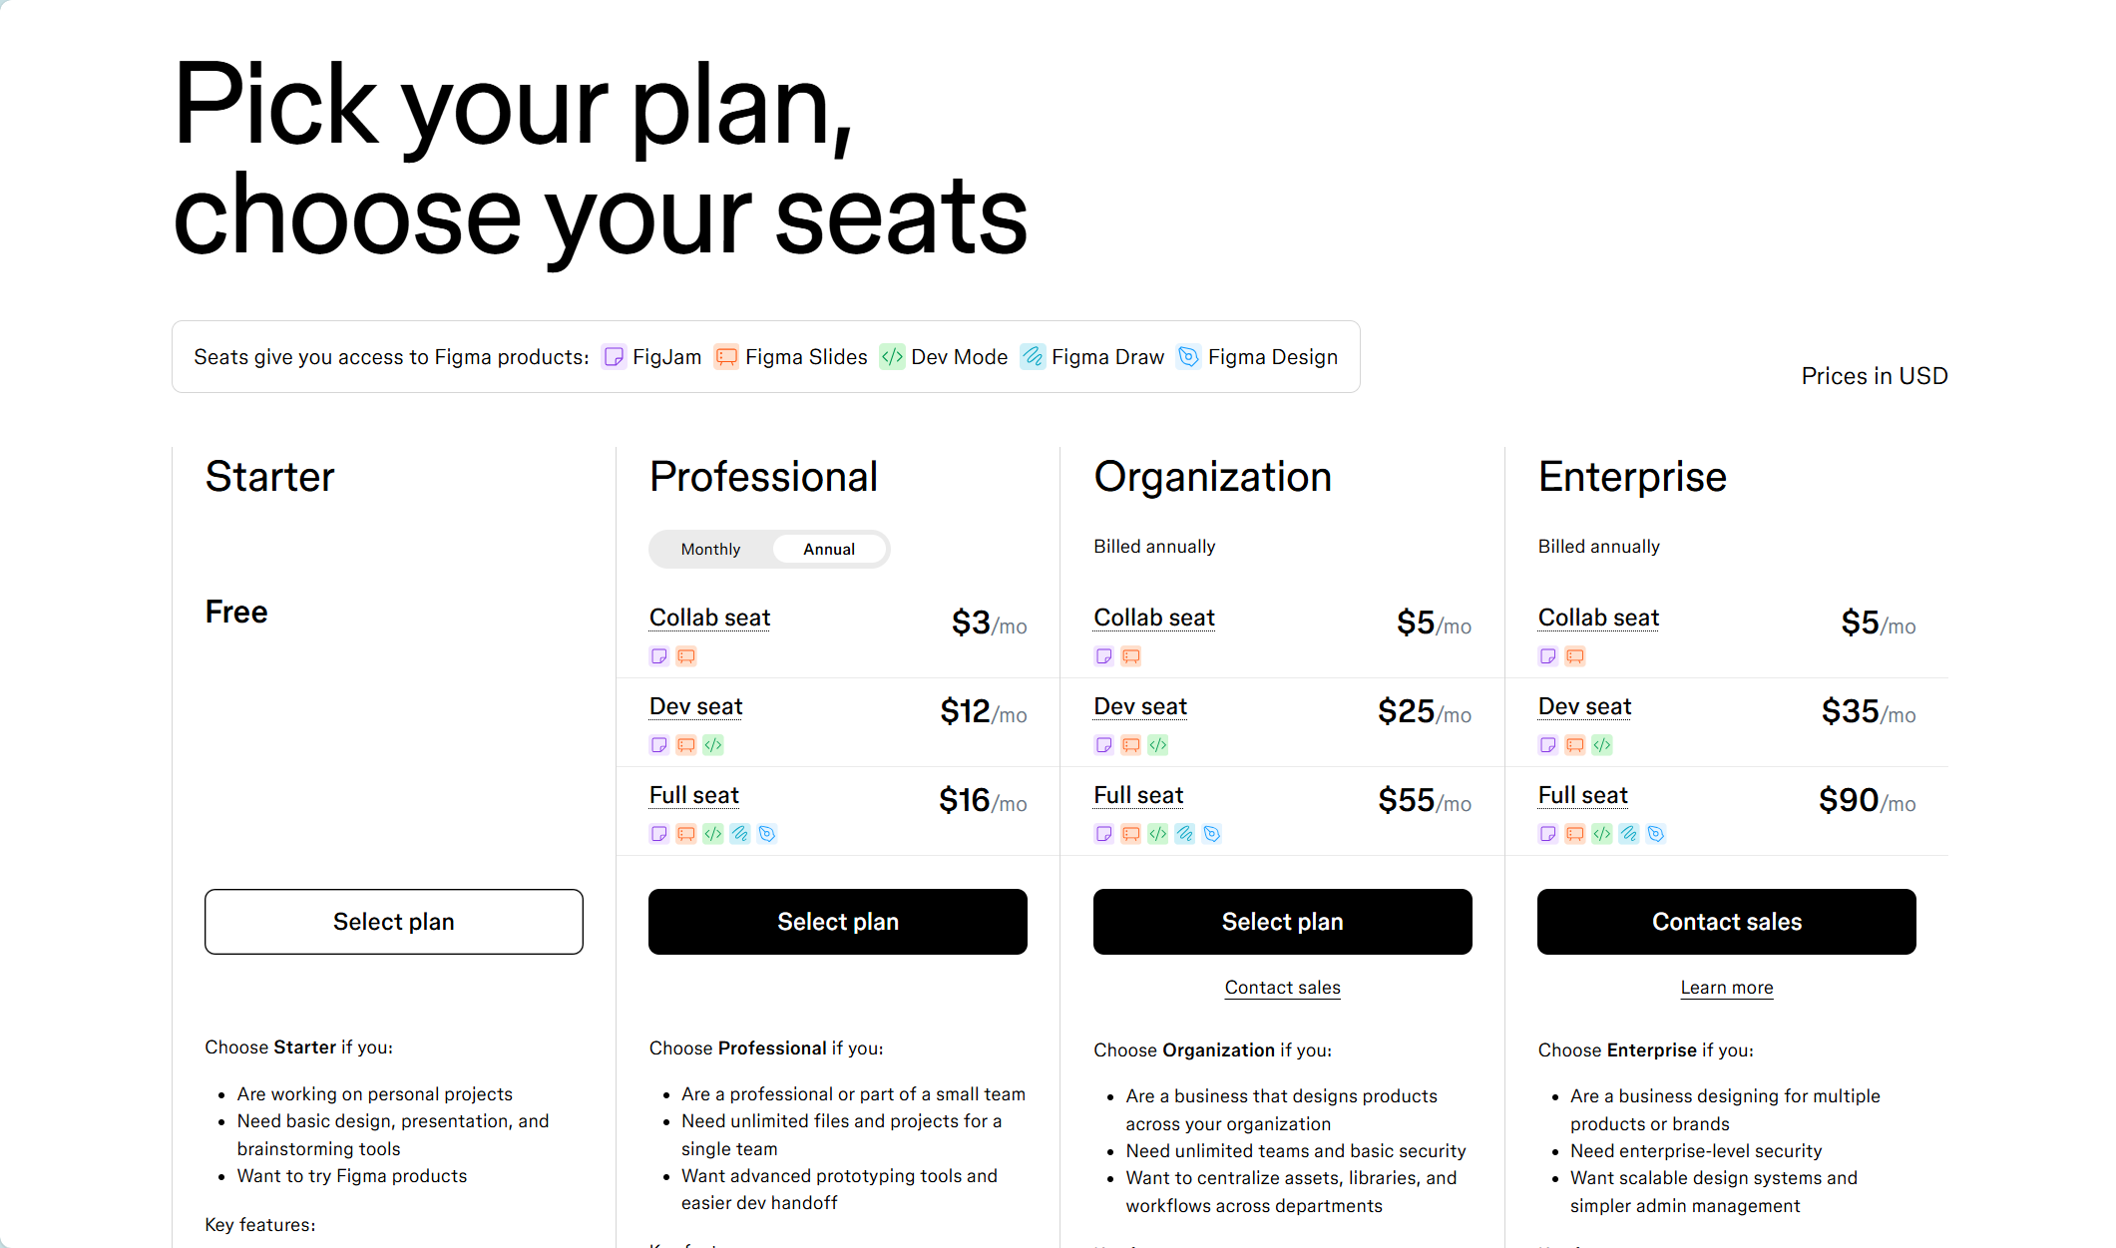Select the Professional plan
Image resolution: width=2116 pixels, height=1248 pixels.
coord(838,922)
